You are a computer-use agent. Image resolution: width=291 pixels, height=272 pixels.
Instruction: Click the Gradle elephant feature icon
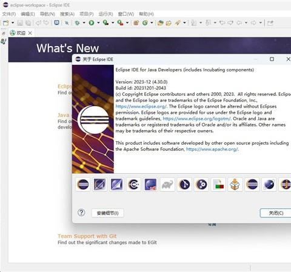click(x=167, y=184)
